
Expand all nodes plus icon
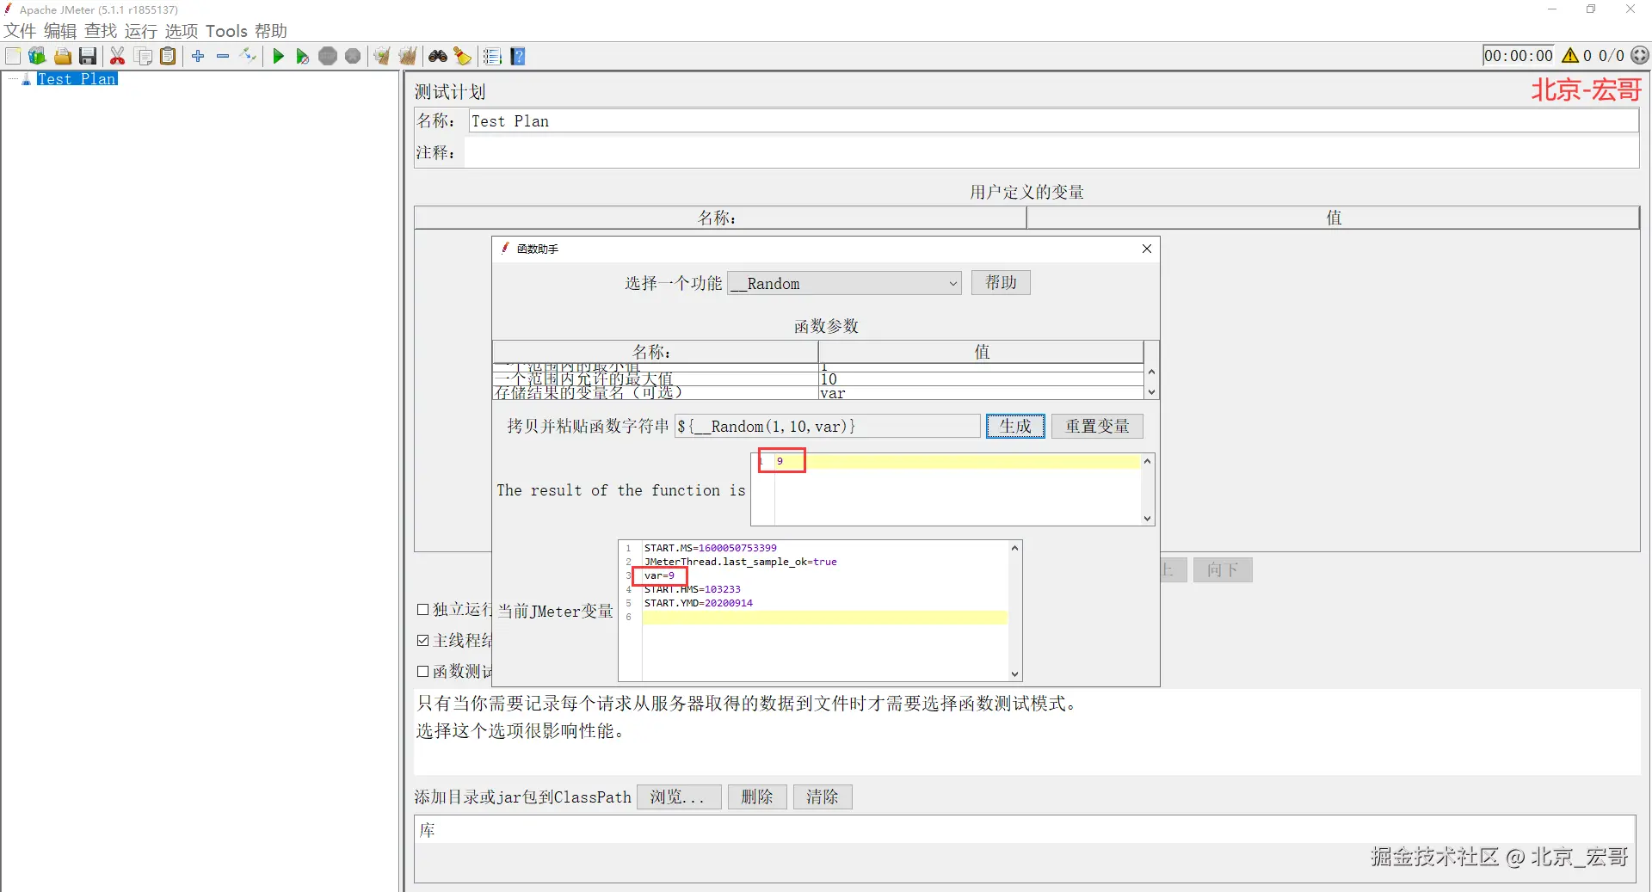click(x=198, y=56)
